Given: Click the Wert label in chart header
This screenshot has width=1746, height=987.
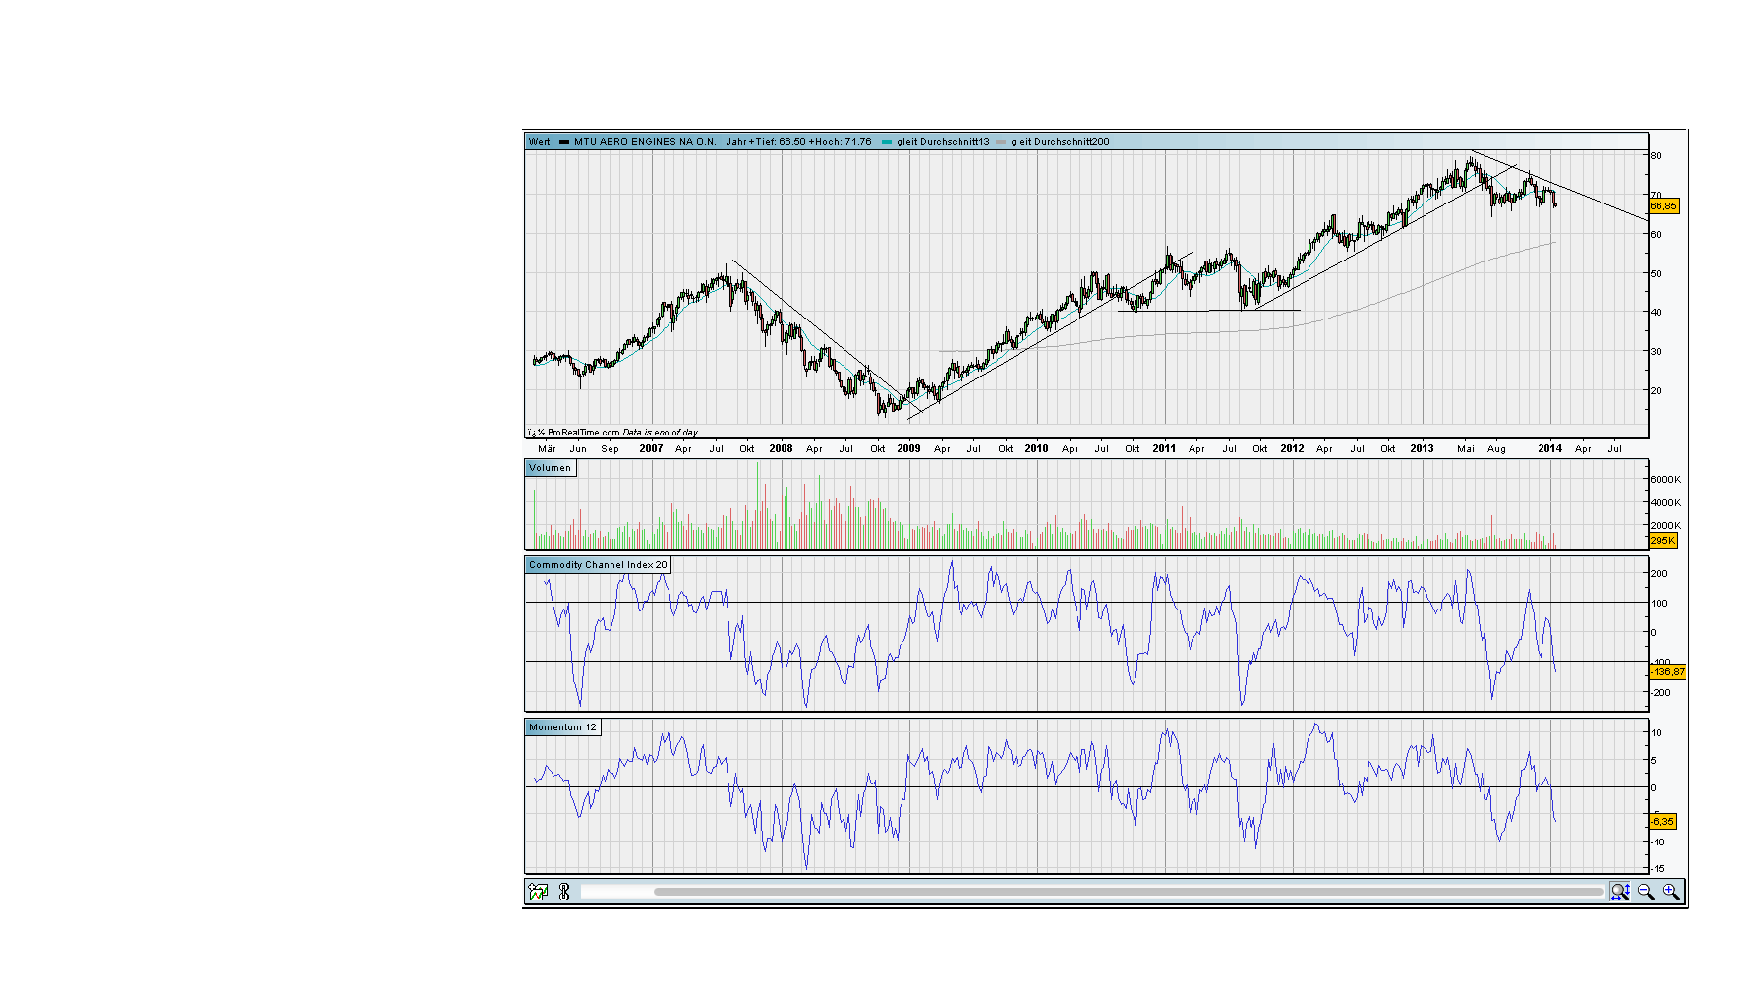Looking at the screenshot, I should click(x=540, y=142).
